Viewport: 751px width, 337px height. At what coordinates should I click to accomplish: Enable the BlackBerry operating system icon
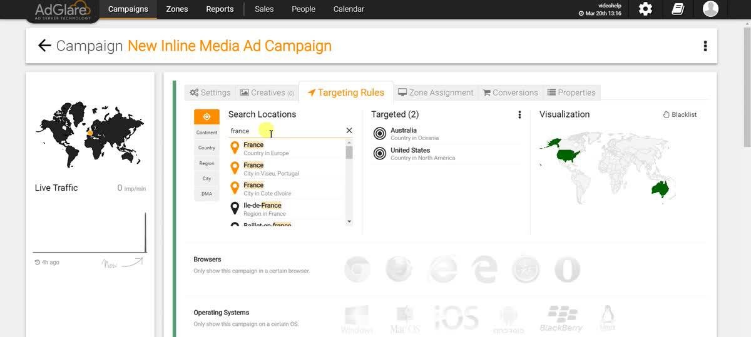tap(561, 319)
